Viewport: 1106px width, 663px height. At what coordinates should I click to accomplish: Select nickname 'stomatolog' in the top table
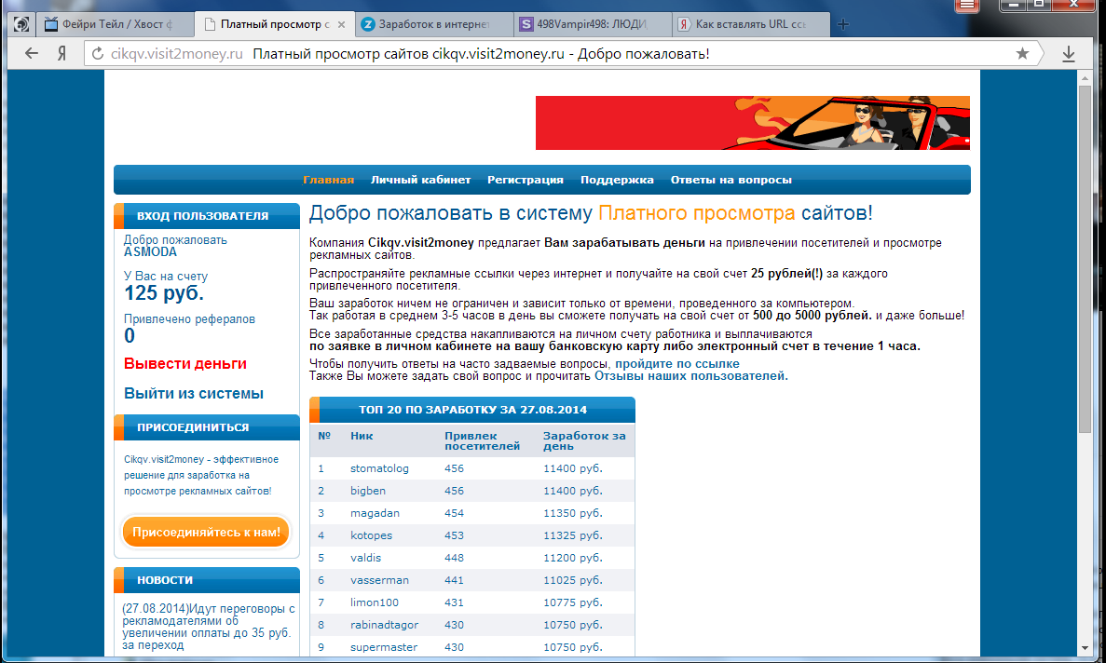(379, 468)
